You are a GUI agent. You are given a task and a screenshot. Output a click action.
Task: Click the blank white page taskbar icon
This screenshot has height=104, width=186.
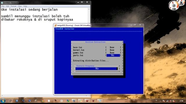click(x=49, y=101)
